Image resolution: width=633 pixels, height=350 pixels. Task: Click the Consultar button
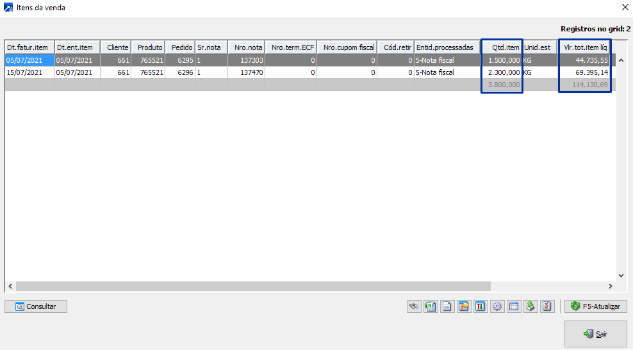click(x=36, y=306)
